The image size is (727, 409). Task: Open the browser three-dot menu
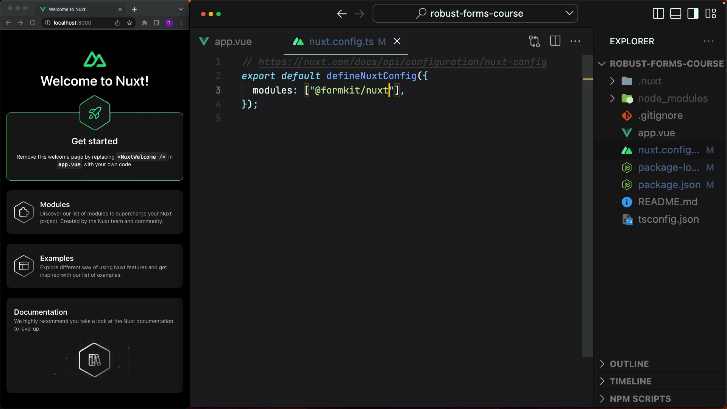[x=181, y=23]
